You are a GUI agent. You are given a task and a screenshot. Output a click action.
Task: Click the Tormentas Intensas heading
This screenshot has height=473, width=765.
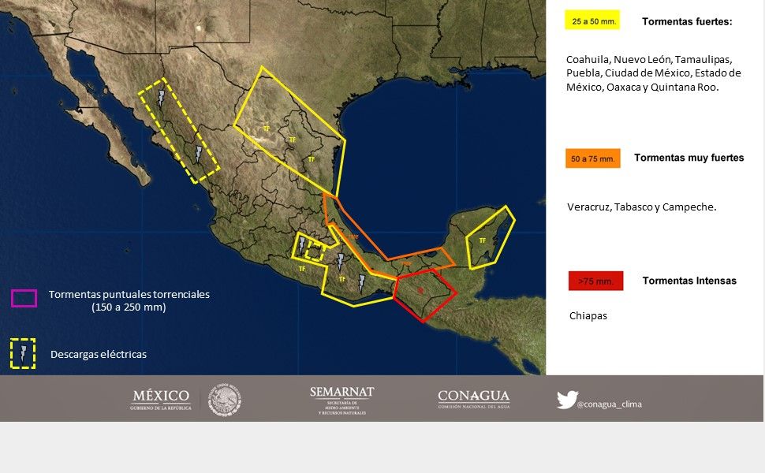tap(689, 281)
